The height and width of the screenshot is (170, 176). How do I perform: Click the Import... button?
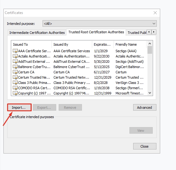[20, 108]
